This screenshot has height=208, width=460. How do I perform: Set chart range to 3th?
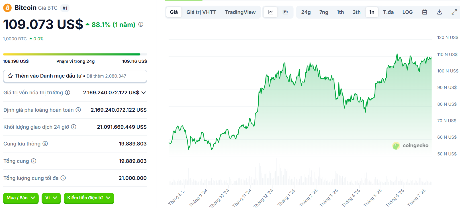[x=357, y=12]
